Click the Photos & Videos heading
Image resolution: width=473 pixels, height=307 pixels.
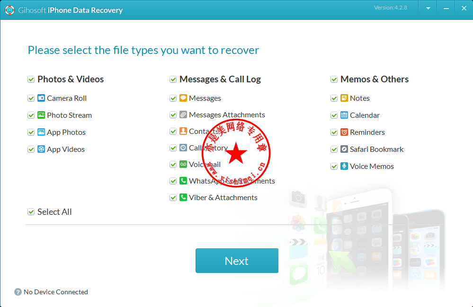71,79
